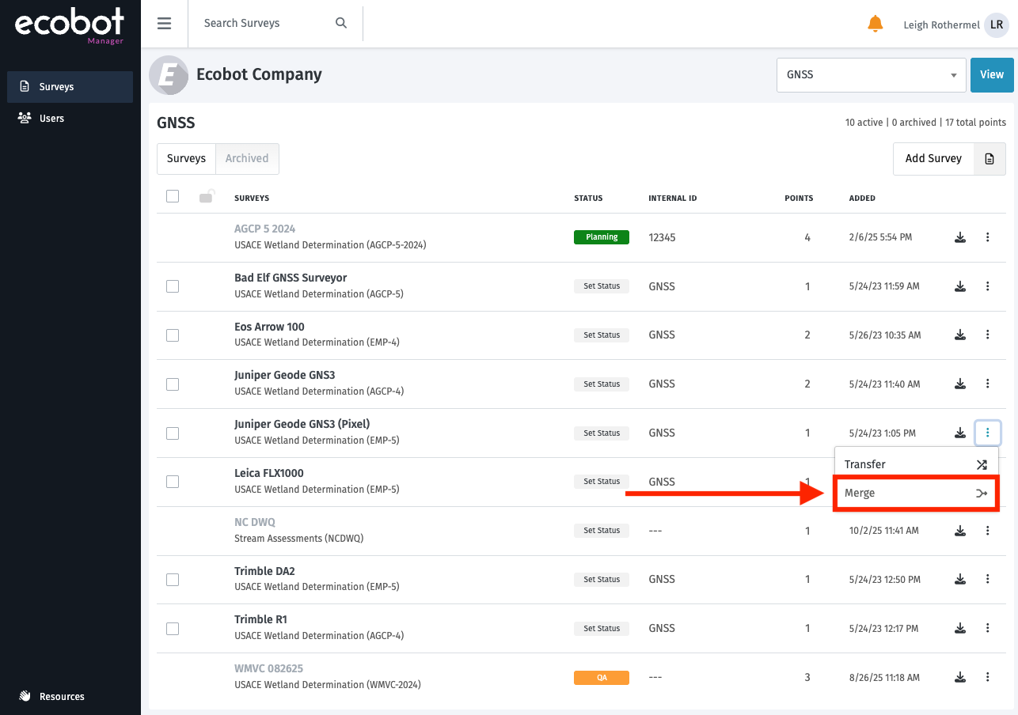1018x715 pixels.
Task: Download the AGCP 5 2024 survey
Action: 959,237
